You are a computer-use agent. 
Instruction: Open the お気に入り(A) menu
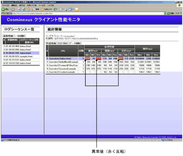tap(32, 5)
